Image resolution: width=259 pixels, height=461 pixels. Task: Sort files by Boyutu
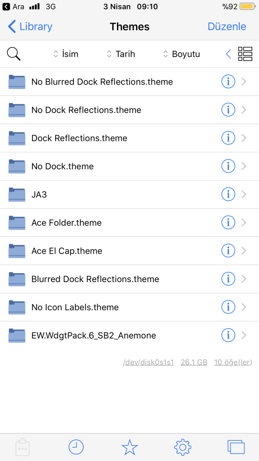pos(181,54)
